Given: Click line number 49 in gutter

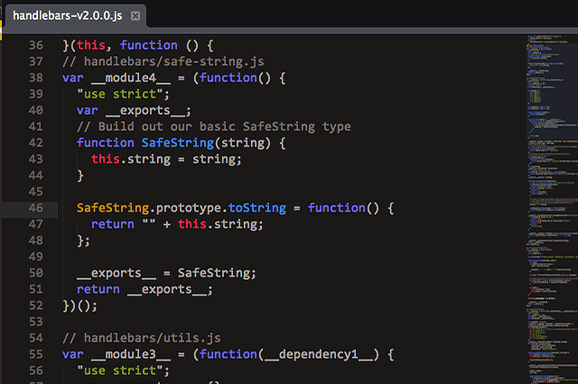Looking at the screenshot, I should coord(36,257).
